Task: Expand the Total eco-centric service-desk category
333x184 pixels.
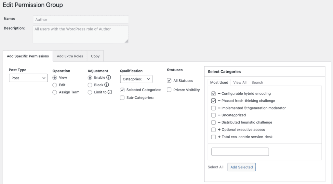Action: coord(219,137)
